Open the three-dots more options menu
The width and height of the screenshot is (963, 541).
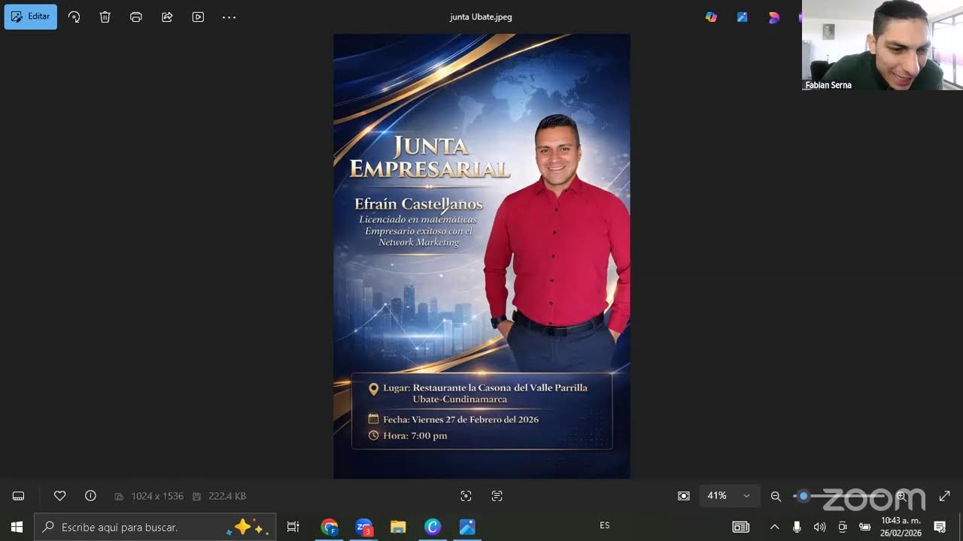click(229, 17)
